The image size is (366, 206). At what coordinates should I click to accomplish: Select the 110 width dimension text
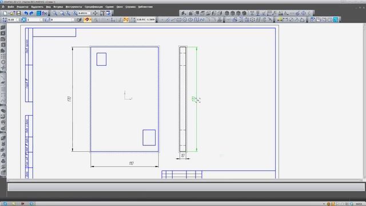point(131,163)
